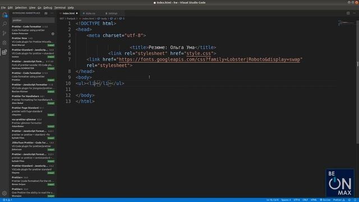Install Prettier Fuge Standard extension
Screen dimensions: 359x202
[51, 115]
